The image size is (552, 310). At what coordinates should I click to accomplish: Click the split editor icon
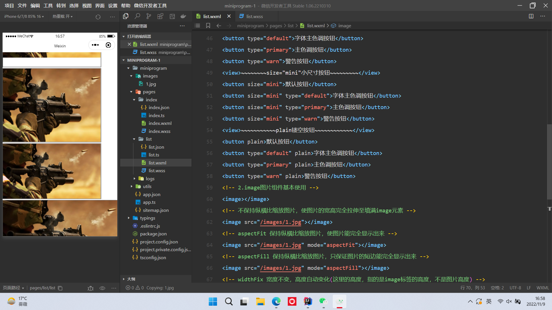click(x=531, y=16)
